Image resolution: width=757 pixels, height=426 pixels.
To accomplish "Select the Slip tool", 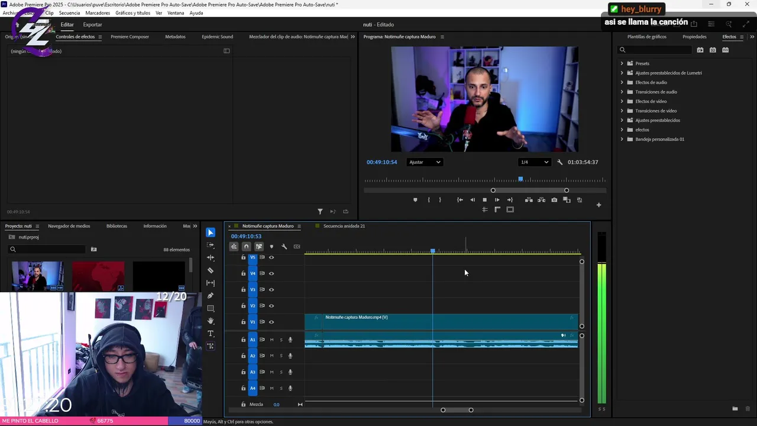I will click(211, 283).
